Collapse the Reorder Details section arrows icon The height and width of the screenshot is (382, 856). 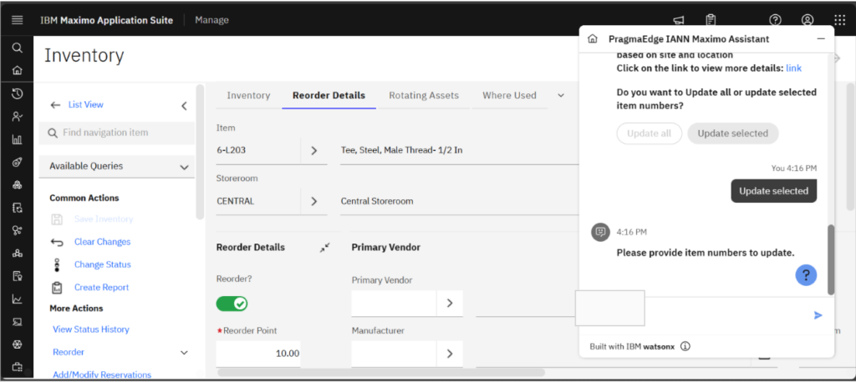click(325, 248)
